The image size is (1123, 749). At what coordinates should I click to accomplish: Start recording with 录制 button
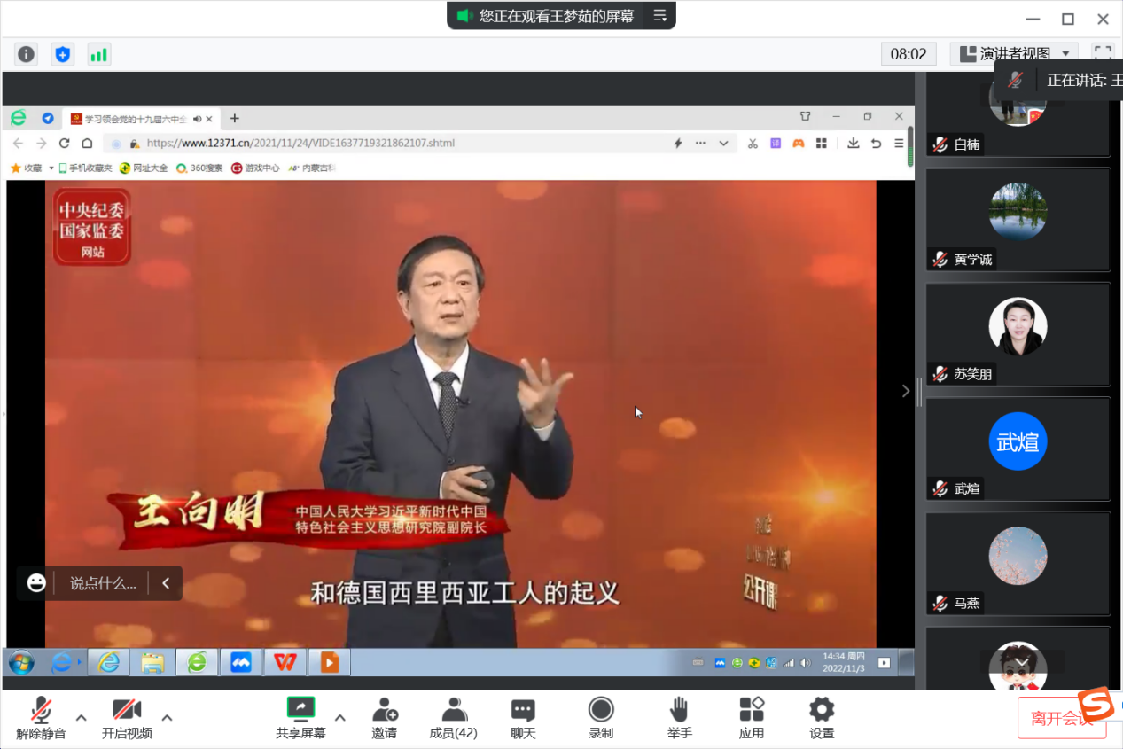(x=601, y=718)
